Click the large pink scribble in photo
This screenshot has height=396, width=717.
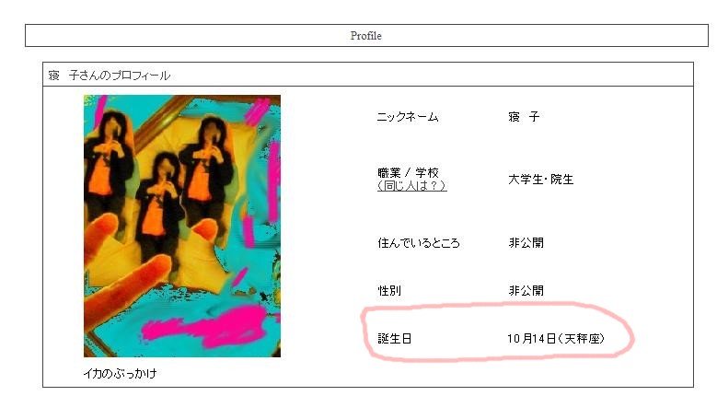coord(206,326)
